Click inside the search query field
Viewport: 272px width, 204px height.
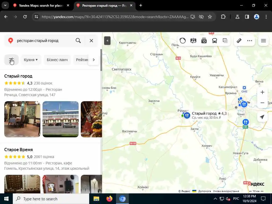44,41
